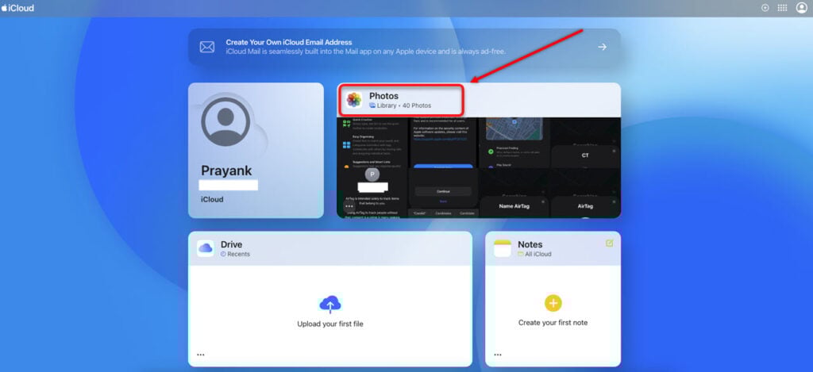Viewport: 813px width, 372px height.
Task: Open the Photos app icon
Action: pos(354,100)
